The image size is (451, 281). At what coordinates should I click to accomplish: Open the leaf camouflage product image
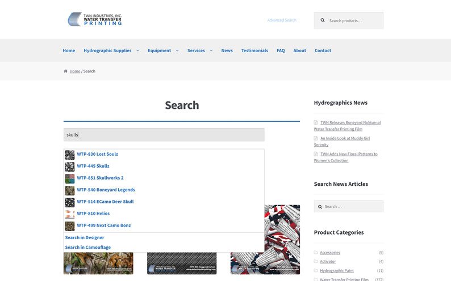tap(98, 263)
